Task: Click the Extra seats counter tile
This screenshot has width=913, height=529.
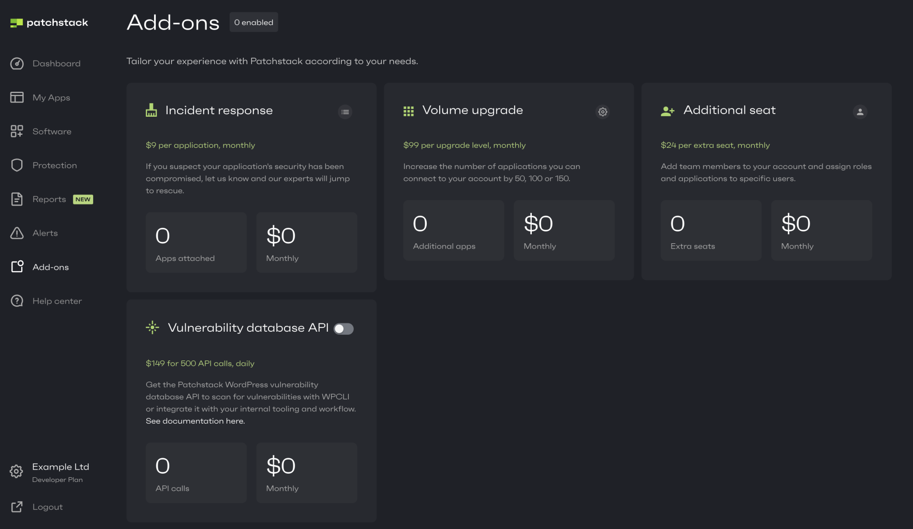Action: click(711, 230)
